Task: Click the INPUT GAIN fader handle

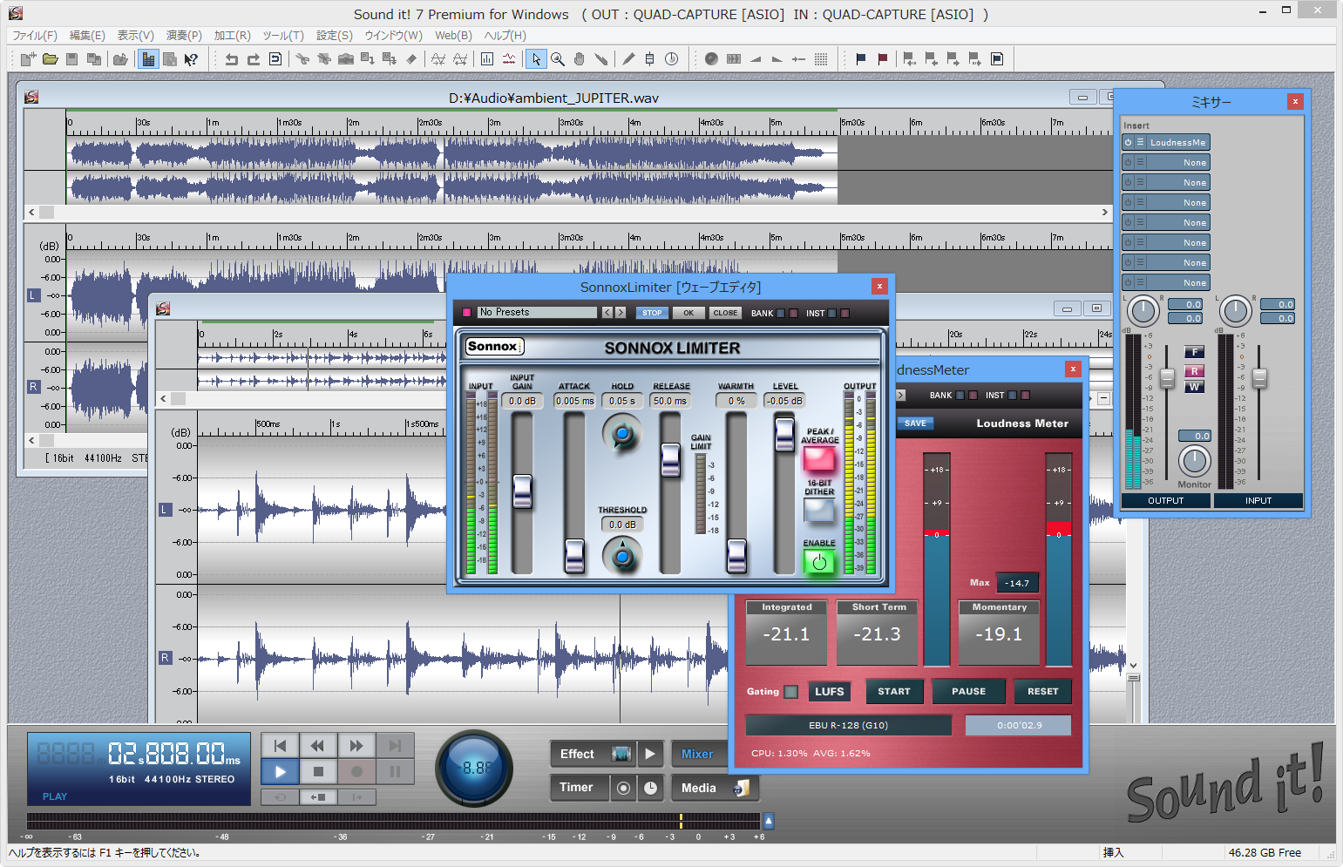Action: pos(522,490)
